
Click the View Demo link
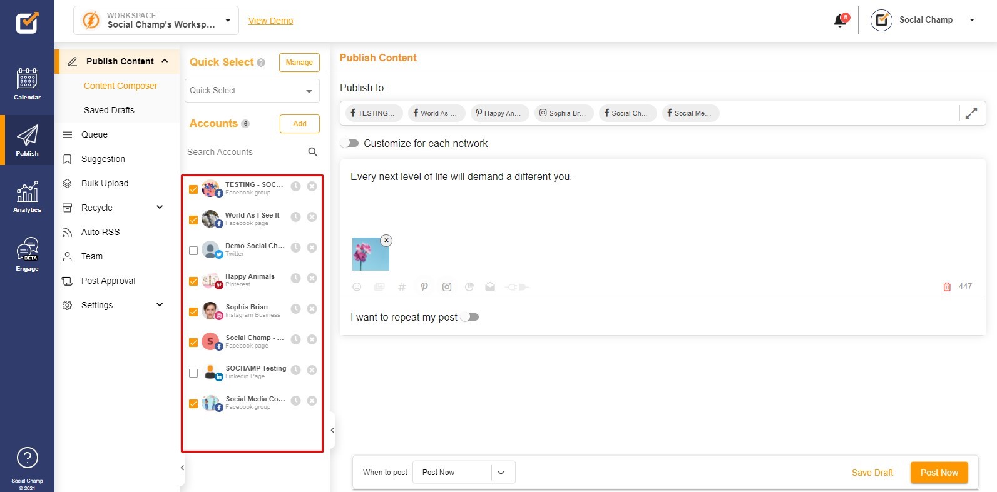click(270, 21)
